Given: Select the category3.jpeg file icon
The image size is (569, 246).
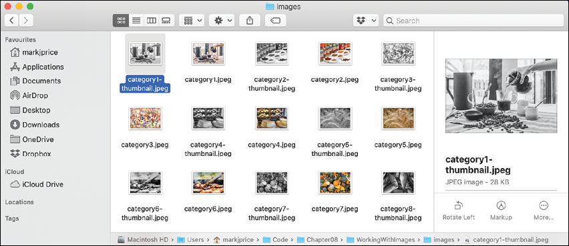Looking at the screenshot, I should coord(145,118).
